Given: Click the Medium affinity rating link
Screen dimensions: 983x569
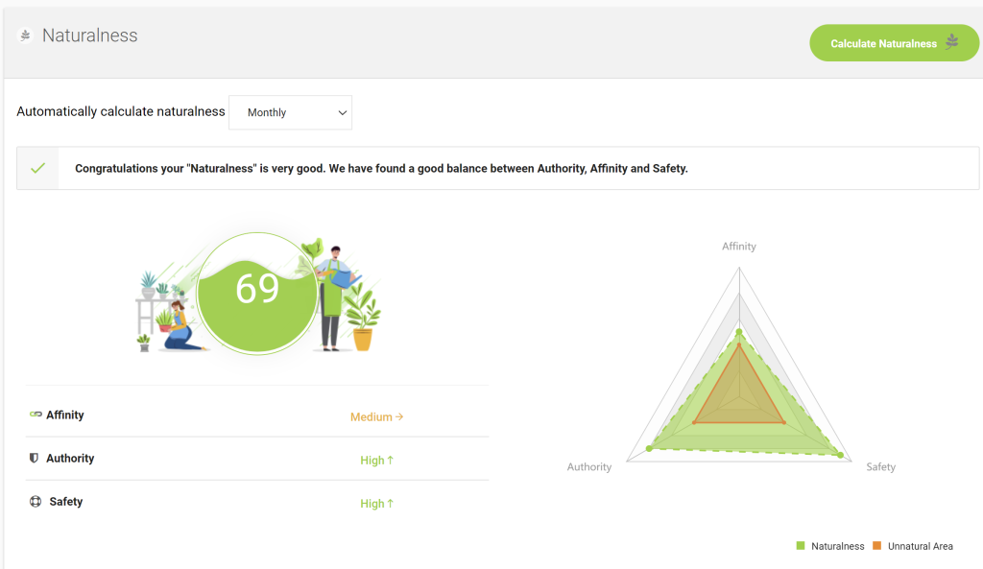Looking at the screenshot, I should tap(376, 417).
